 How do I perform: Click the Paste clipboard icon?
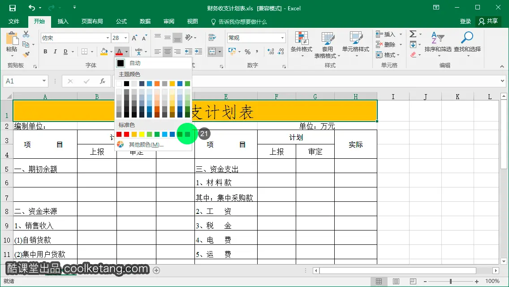tap(12, 39)
